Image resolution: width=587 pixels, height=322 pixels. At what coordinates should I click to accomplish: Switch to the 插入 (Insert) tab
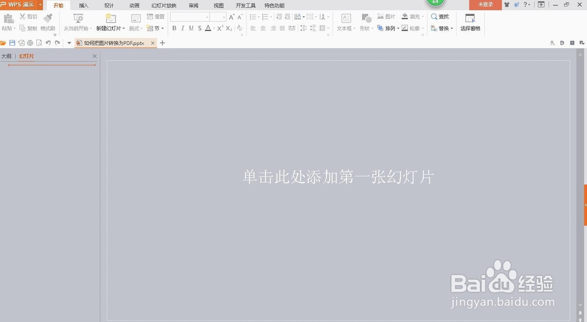tap(83, 5)
